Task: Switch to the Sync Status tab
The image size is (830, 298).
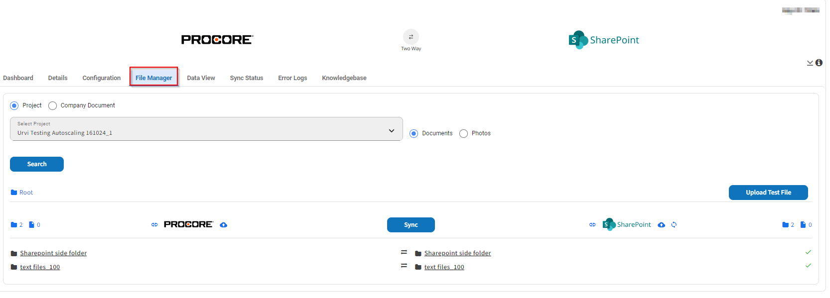Action: point(247,78)
